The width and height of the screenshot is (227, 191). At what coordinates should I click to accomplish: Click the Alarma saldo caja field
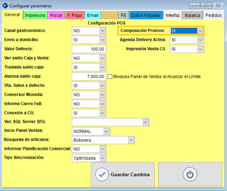point(89,76)
